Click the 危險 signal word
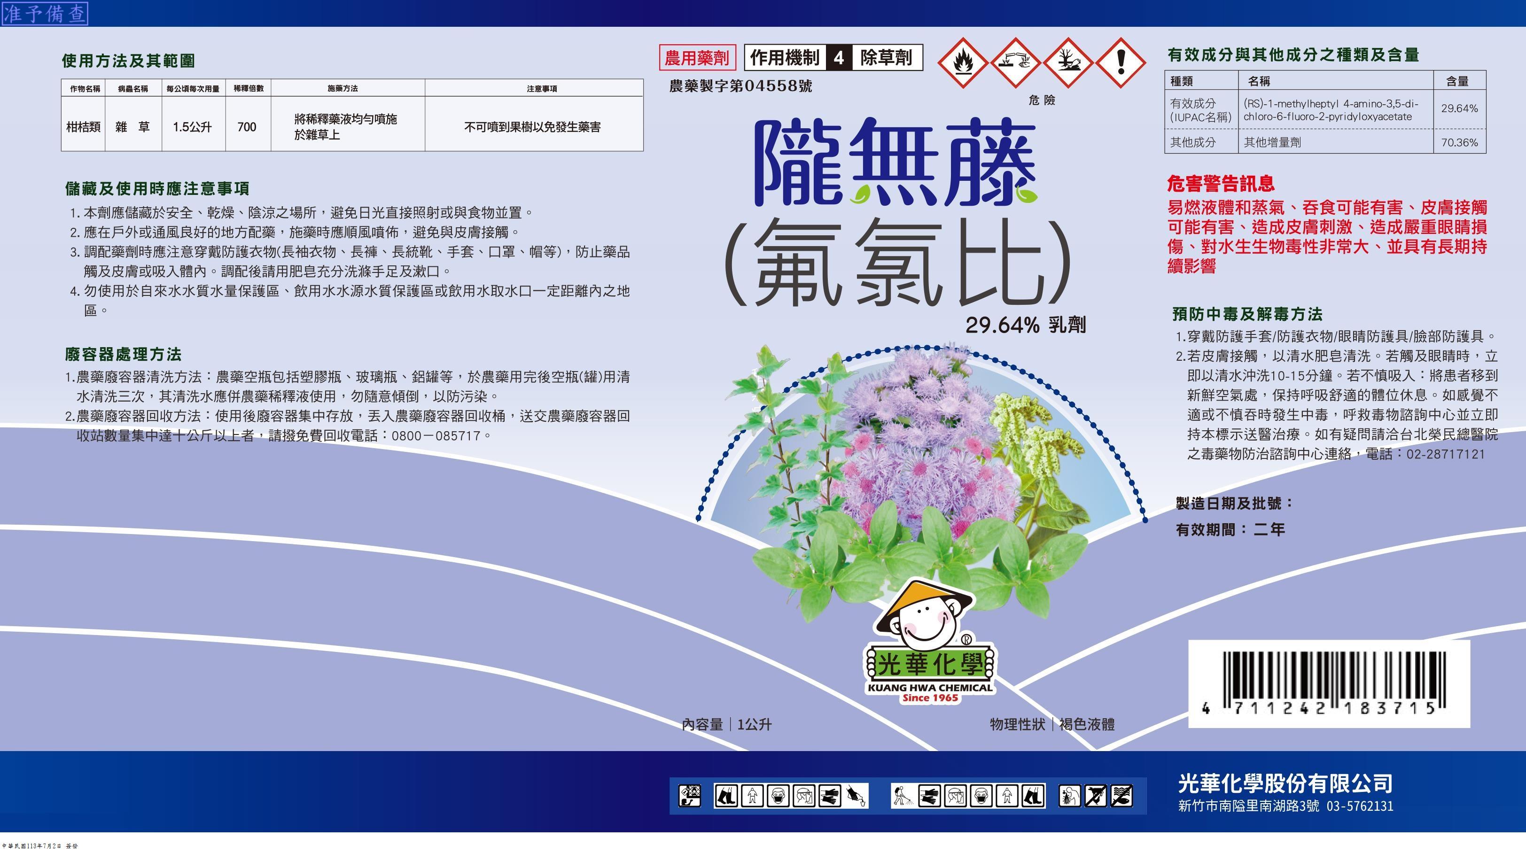This screenshot has height=853, width=1526. [1042, 100]
